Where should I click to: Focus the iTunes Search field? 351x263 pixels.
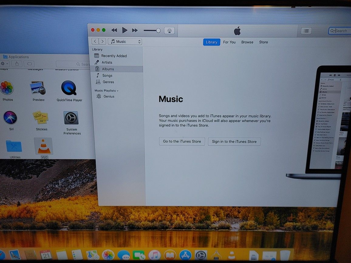click(x=339, y=31)
